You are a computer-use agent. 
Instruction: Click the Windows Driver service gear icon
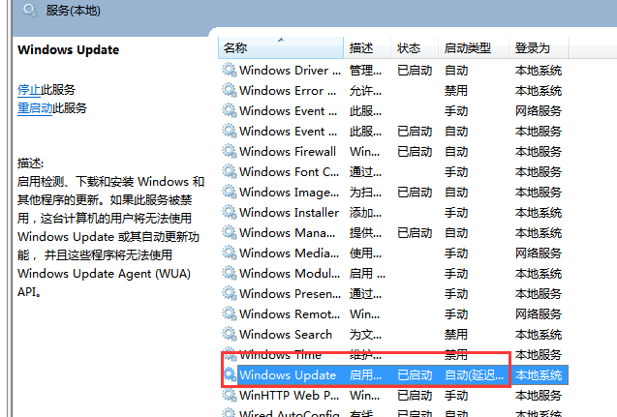(229, 70)
